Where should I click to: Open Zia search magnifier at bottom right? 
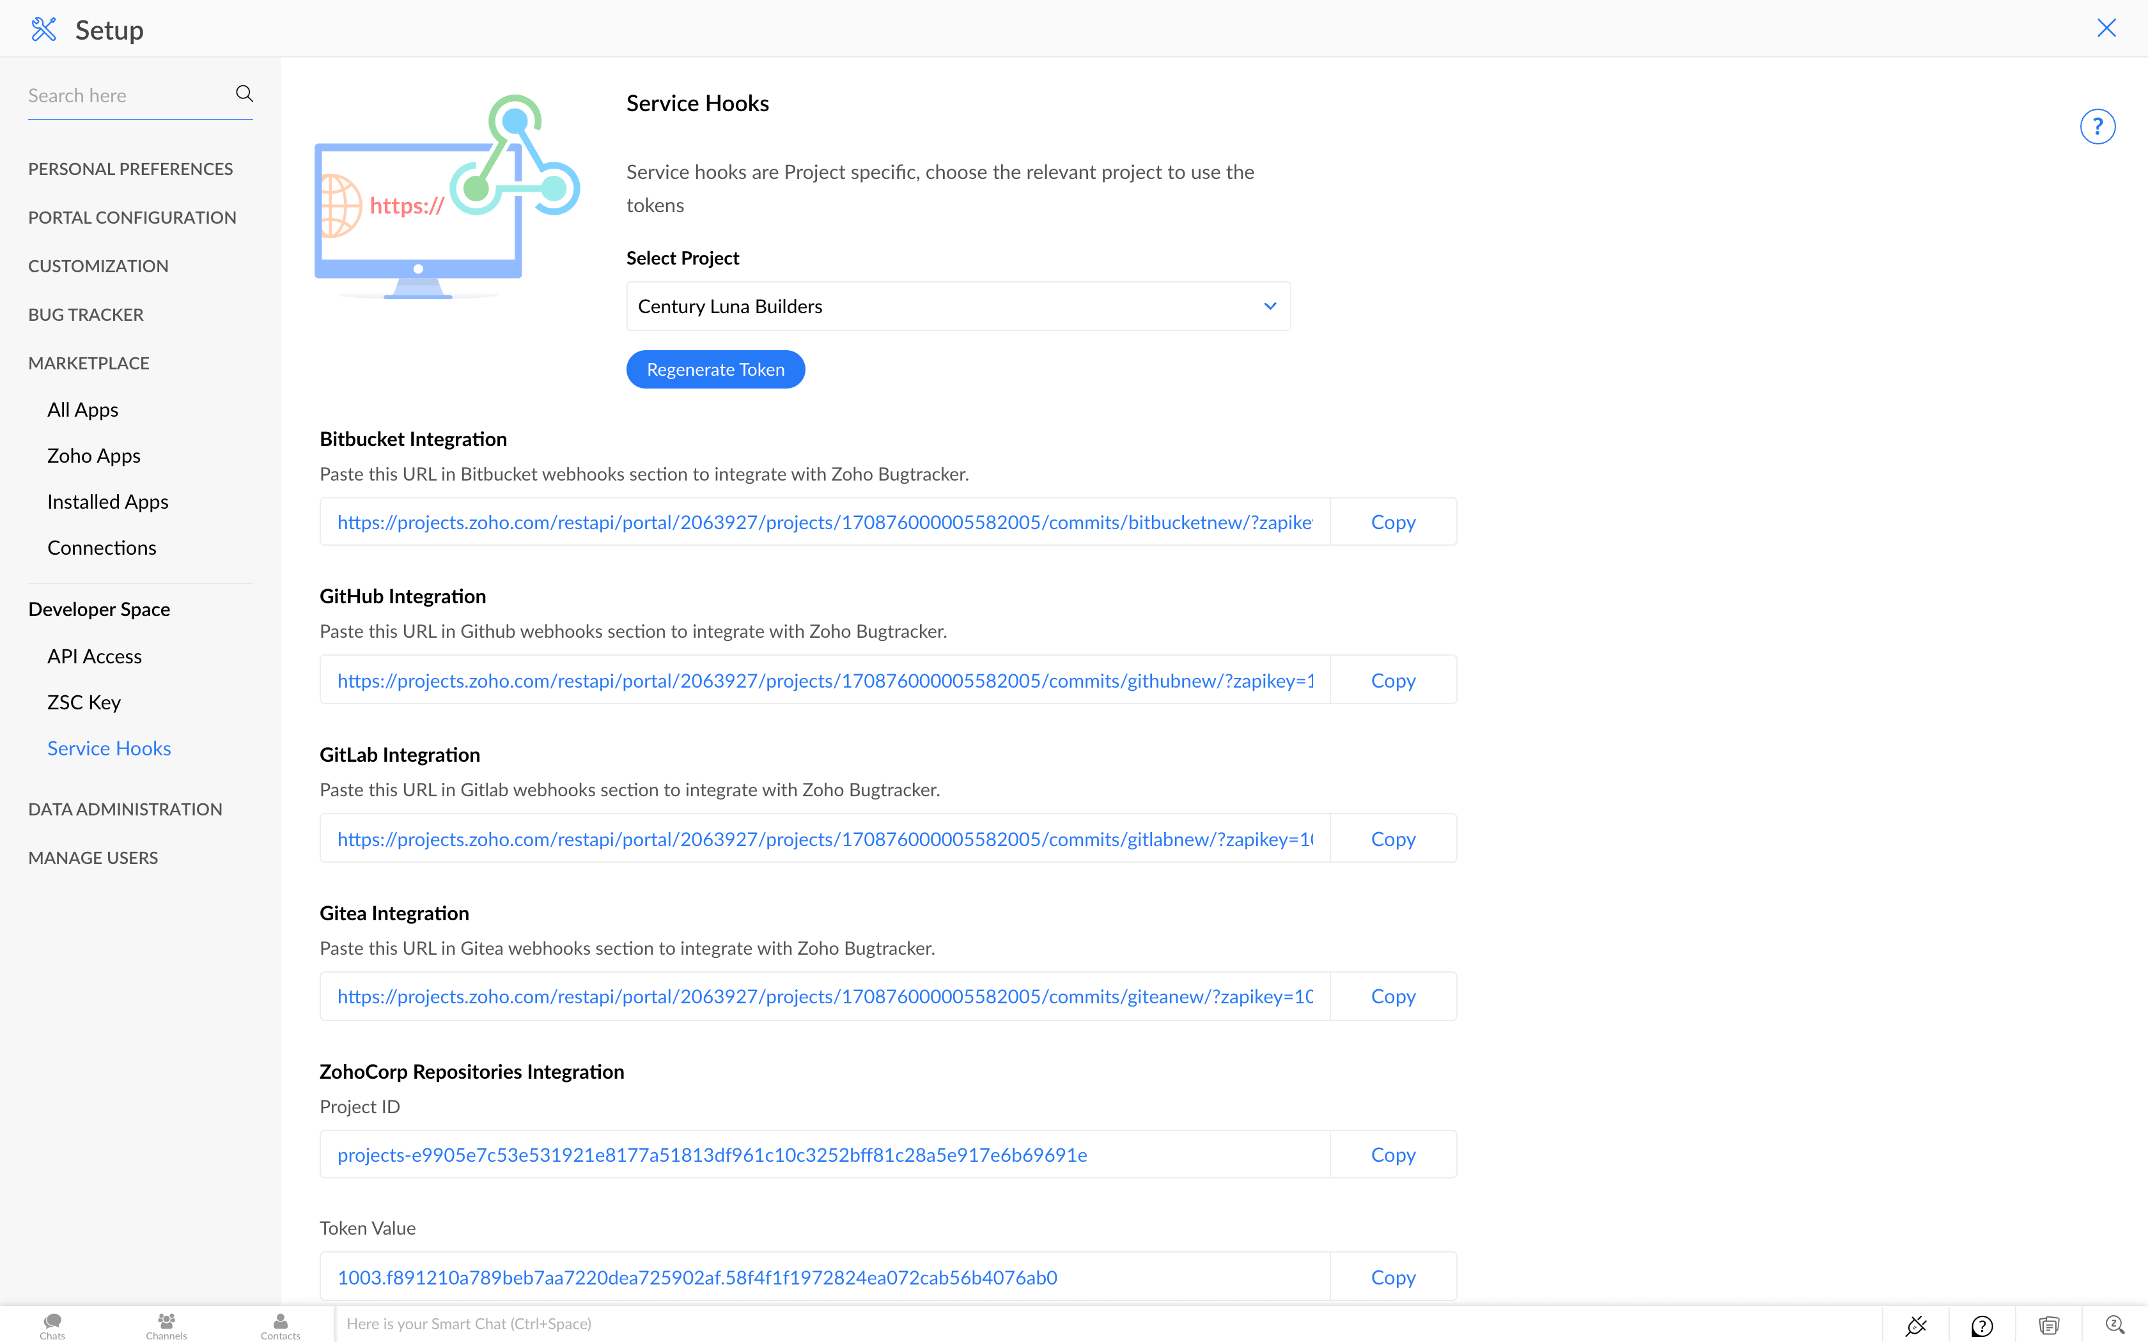pos(2116,1325)
